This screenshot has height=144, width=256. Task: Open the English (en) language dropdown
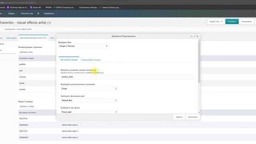[x=216, y=22]
